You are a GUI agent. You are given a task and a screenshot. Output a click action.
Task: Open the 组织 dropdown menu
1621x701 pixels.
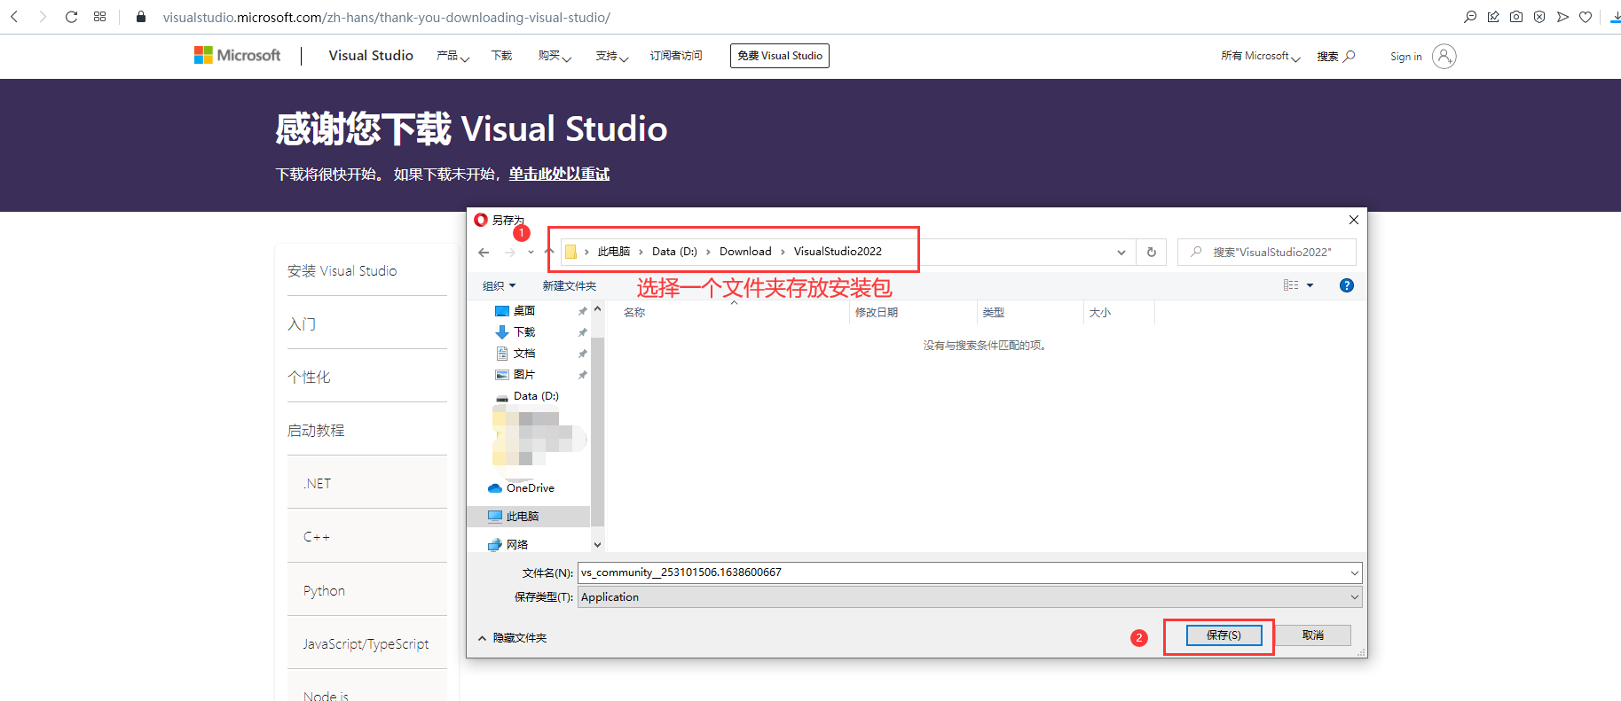(499, 285)
